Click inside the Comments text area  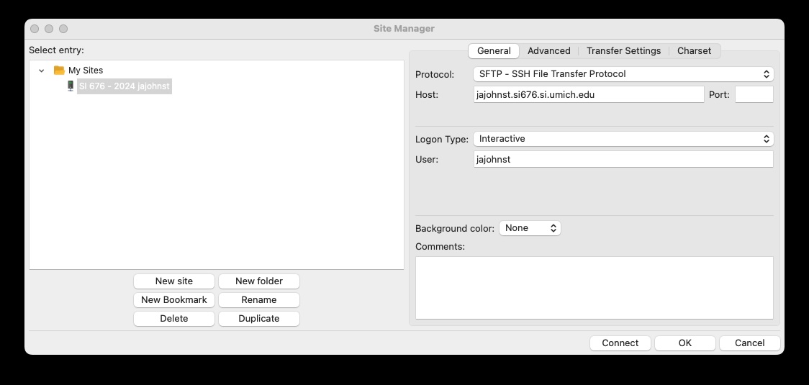594,287
